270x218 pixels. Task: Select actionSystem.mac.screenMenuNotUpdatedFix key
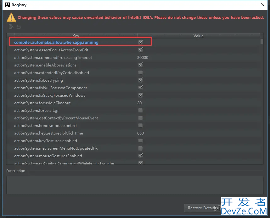(56, 148)
